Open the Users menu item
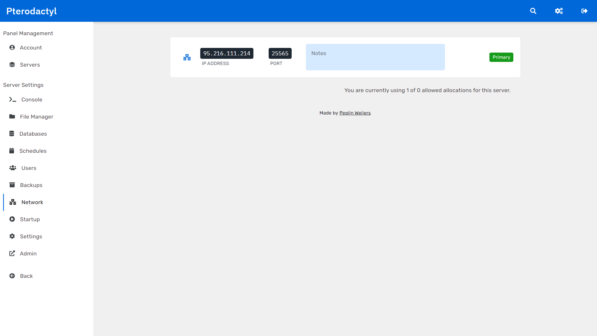 (29, 168)
